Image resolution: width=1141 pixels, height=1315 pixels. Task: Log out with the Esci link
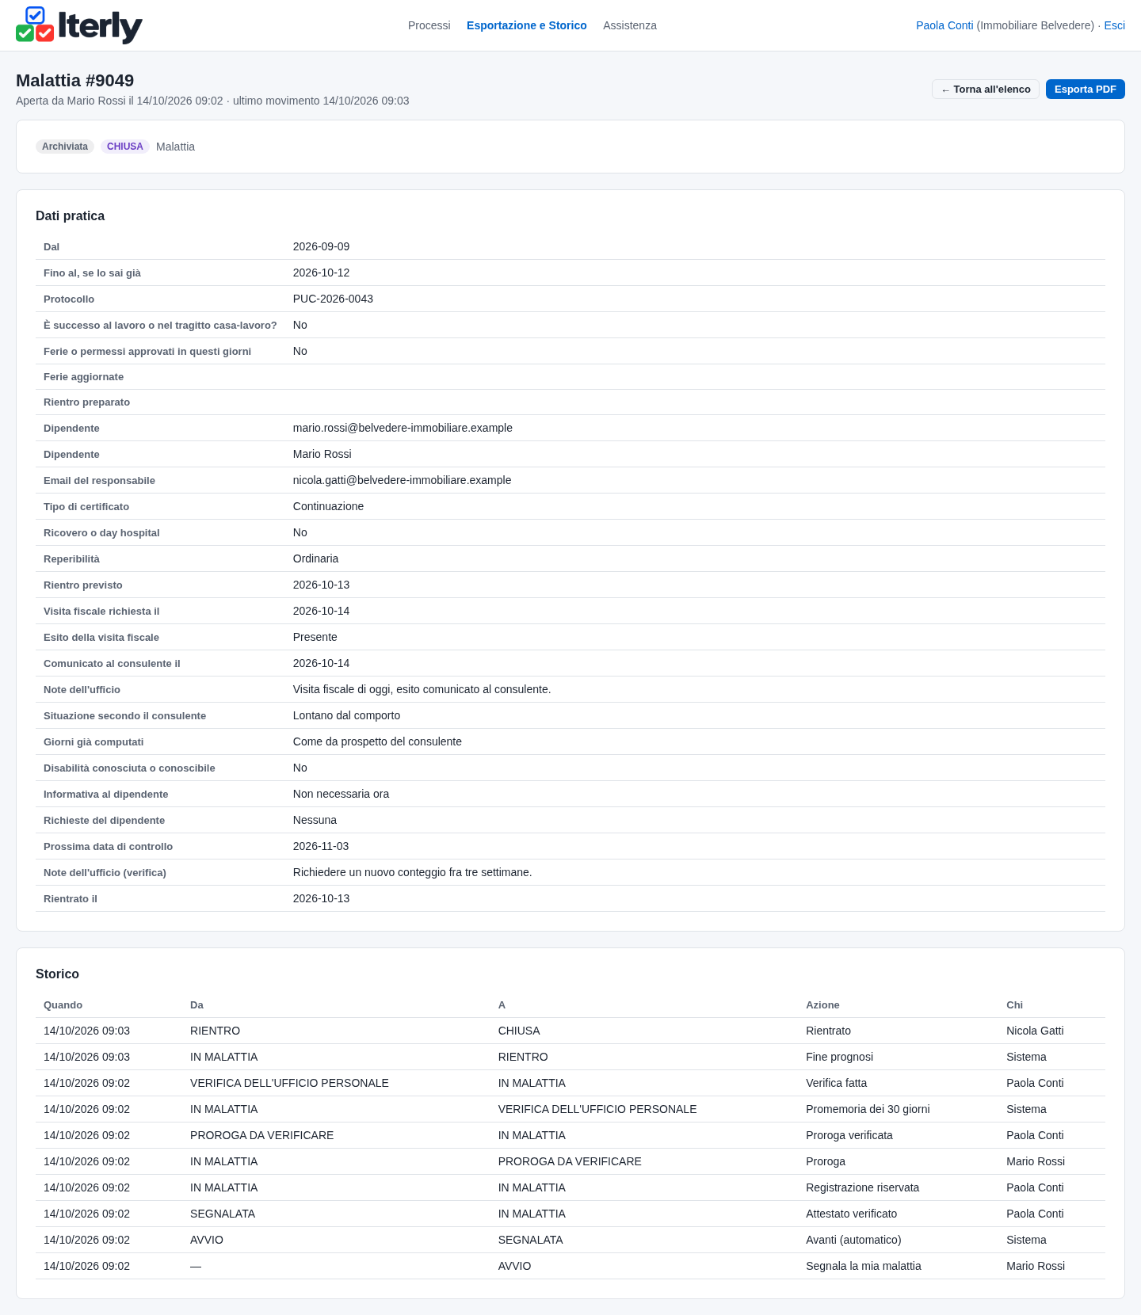1114,25
